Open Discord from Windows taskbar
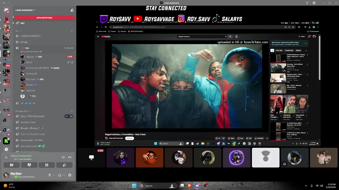The width and height of the screenshot is (339, 190). click(197, 186)
